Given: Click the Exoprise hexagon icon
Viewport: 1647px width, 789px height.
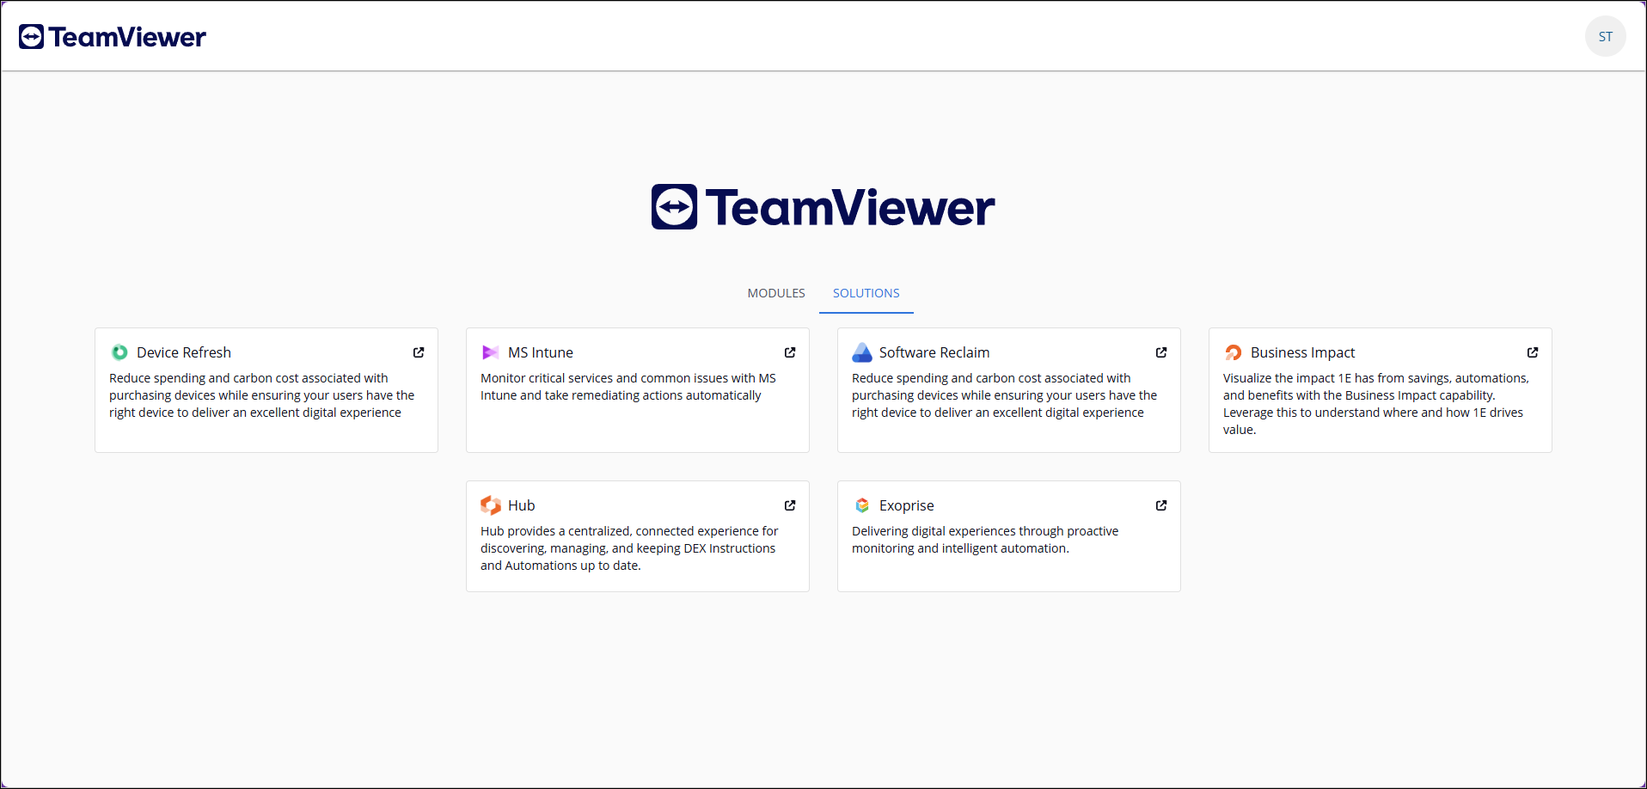Looking at the screenshot, I should tap(861, 505).
